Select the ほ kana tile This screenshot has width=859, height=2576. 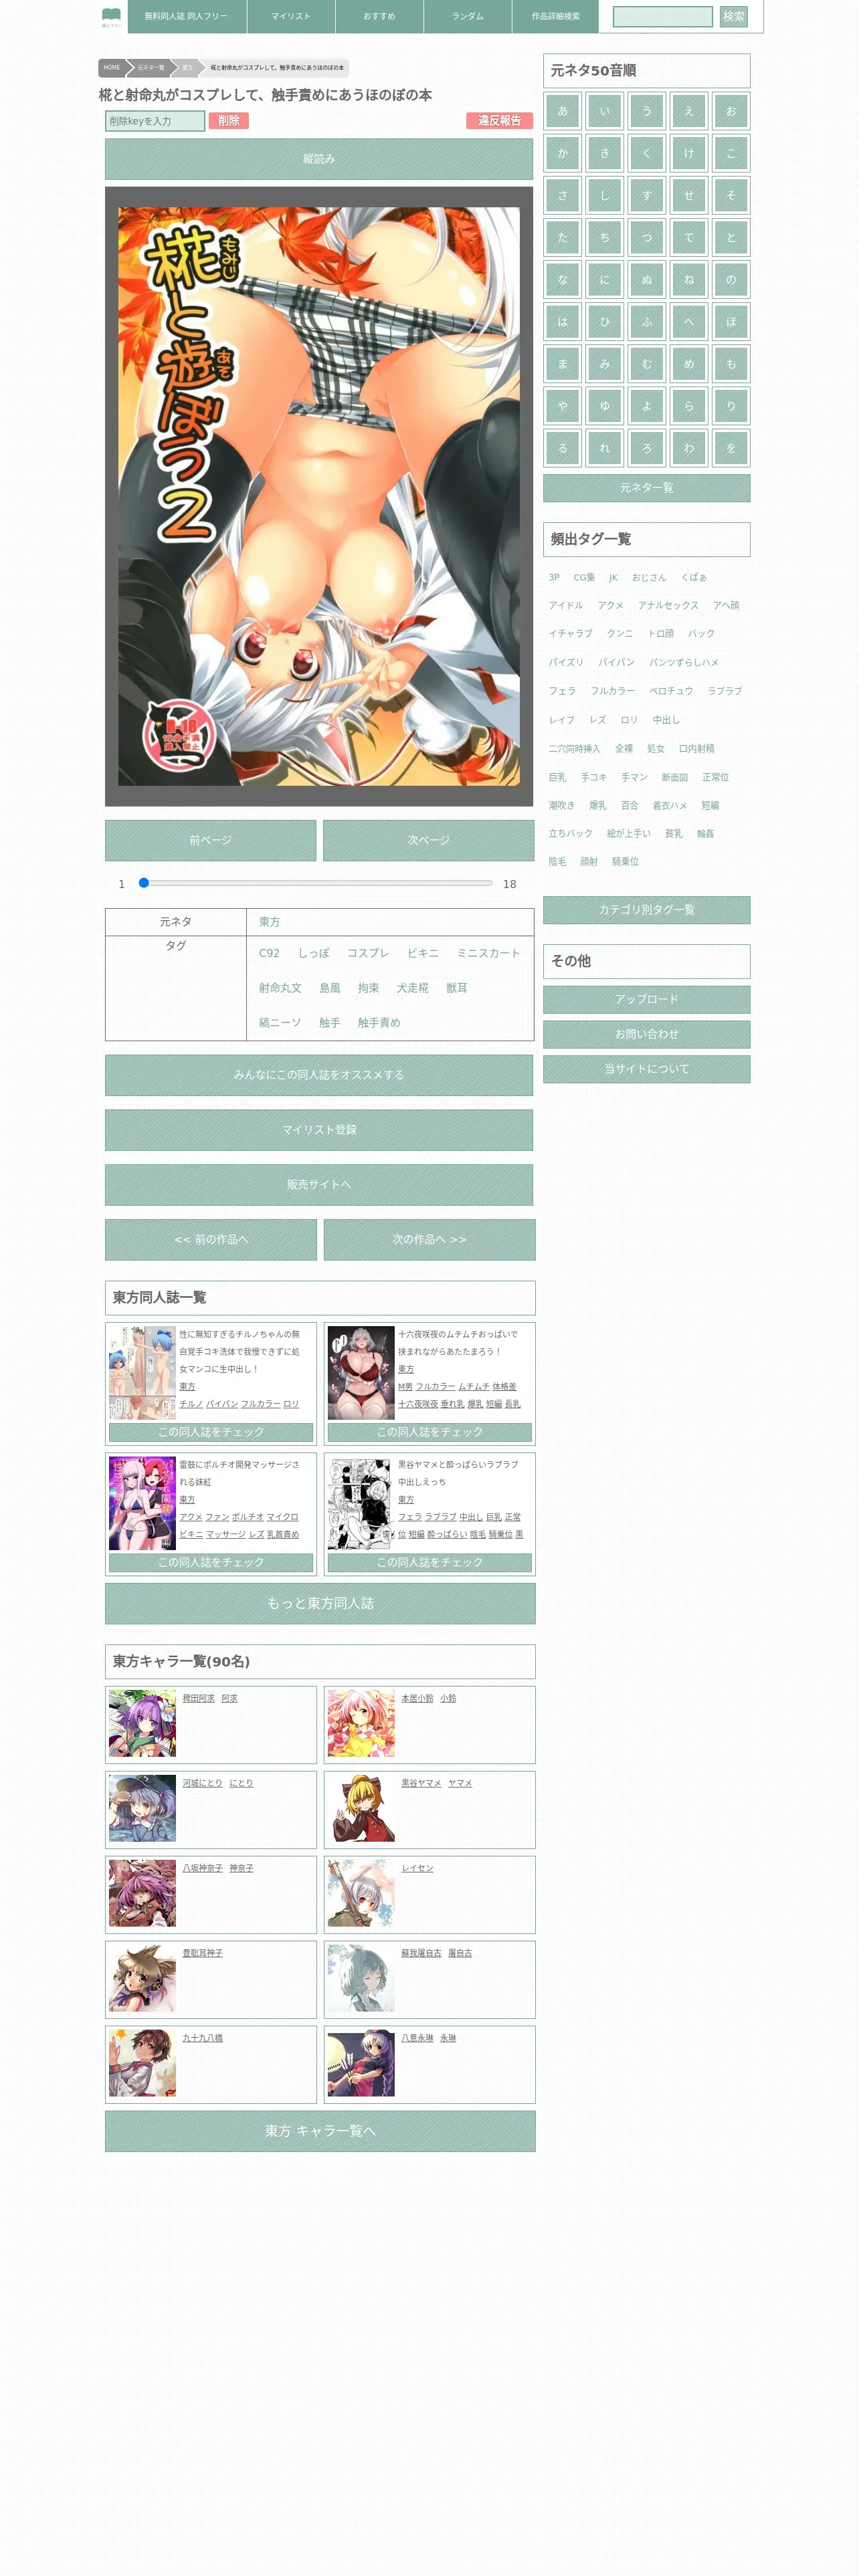pos(731,322)
